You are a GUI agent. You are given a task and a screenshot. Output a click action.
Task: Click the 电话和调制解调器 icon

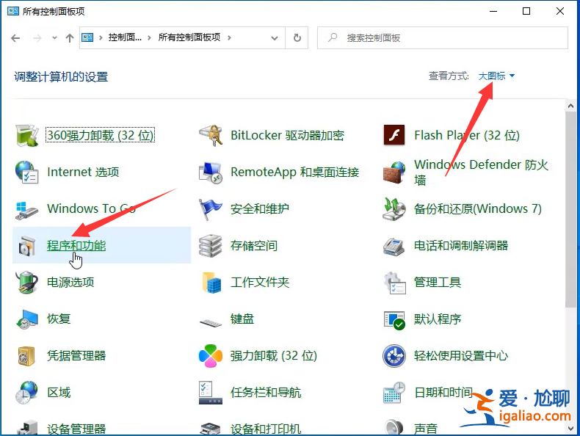(x=394, y=247)
